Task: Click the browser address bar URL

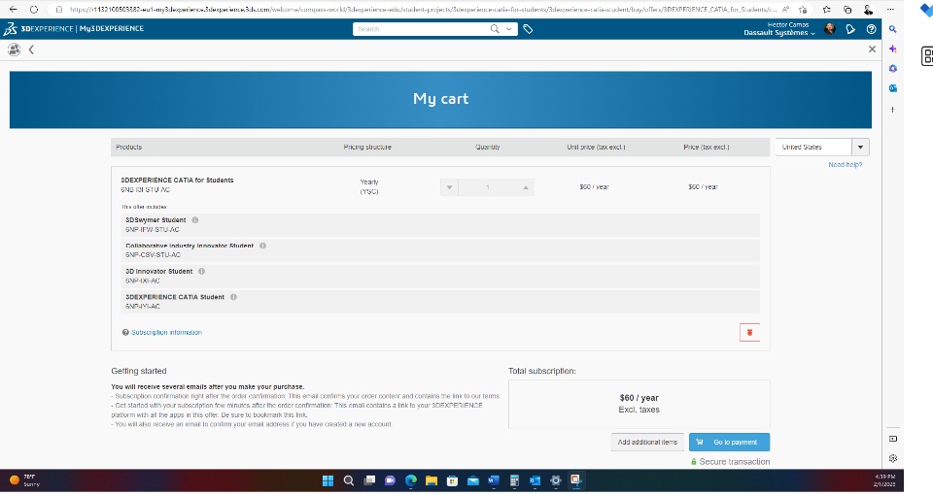Action: [423, 10]
